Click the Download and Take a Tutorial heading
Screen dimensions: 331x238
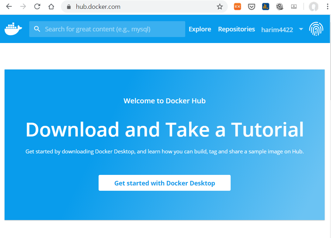(164, 129)
